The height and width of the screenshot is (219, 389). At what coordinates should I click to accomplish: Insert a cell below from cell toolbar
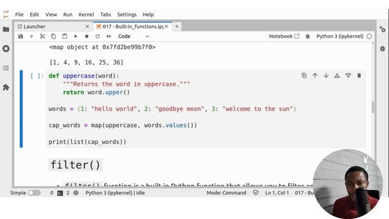[348, 75]
